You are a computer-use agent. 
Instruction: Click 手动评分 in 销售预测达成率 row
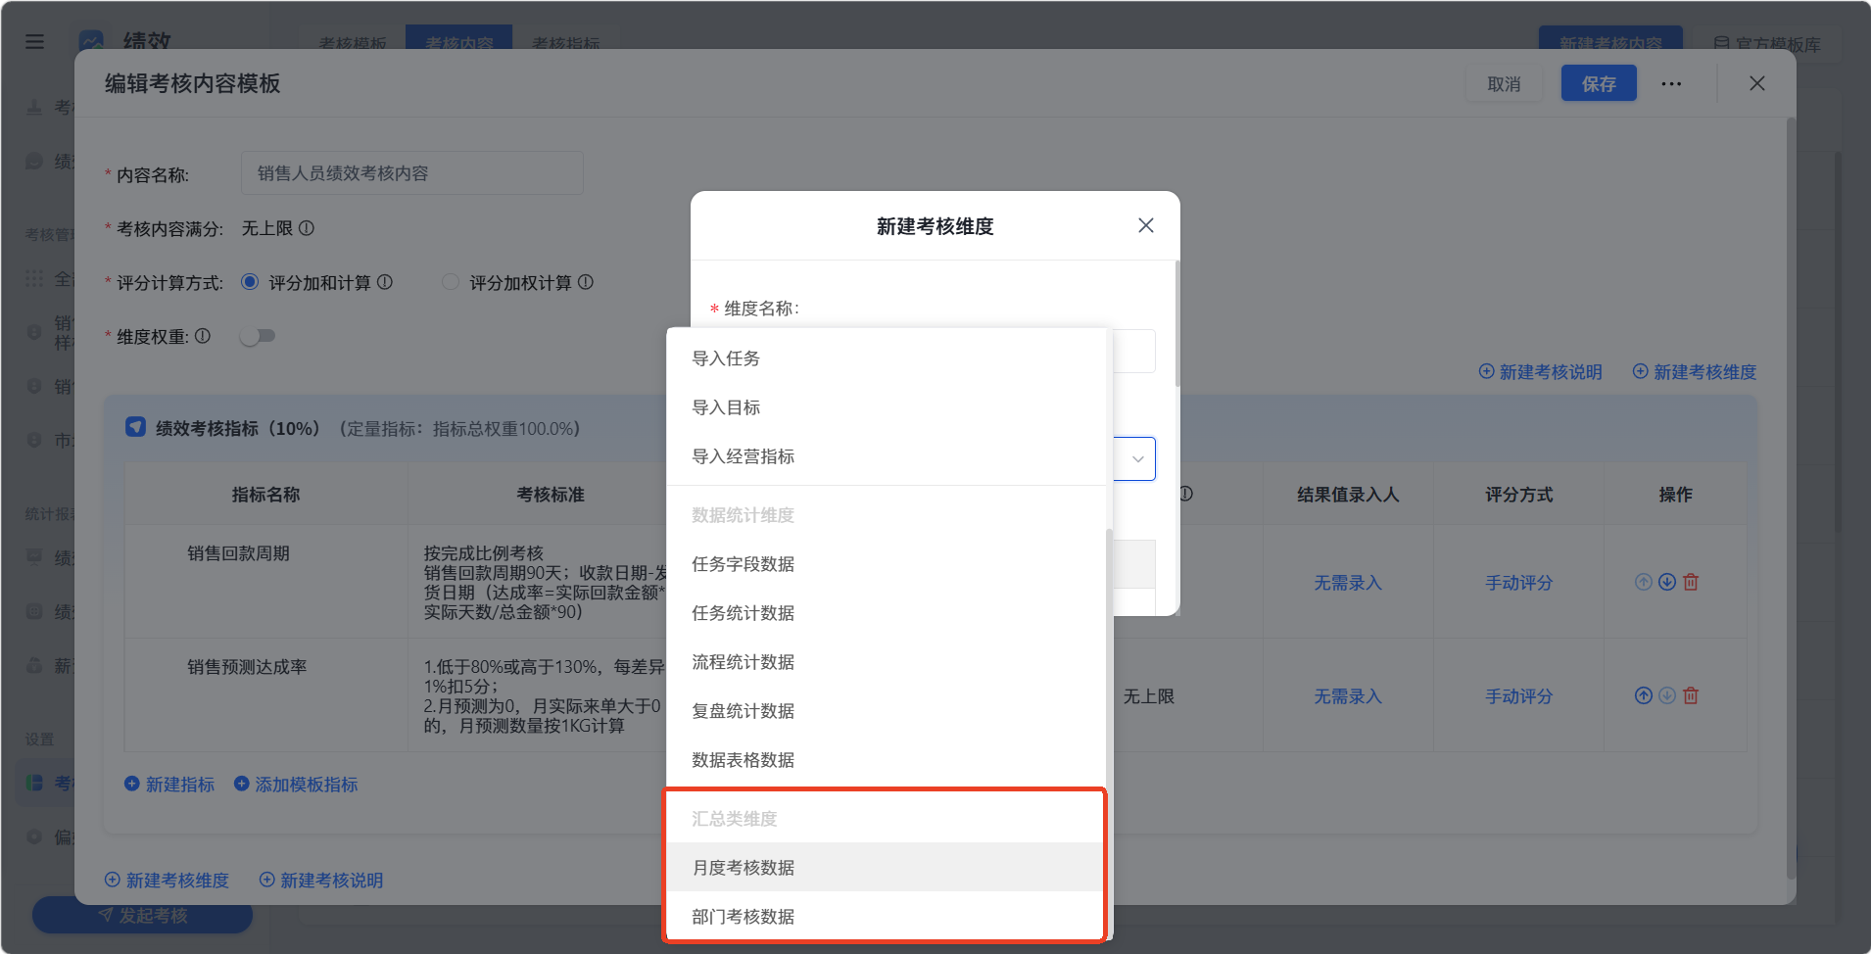point(1518,696)
